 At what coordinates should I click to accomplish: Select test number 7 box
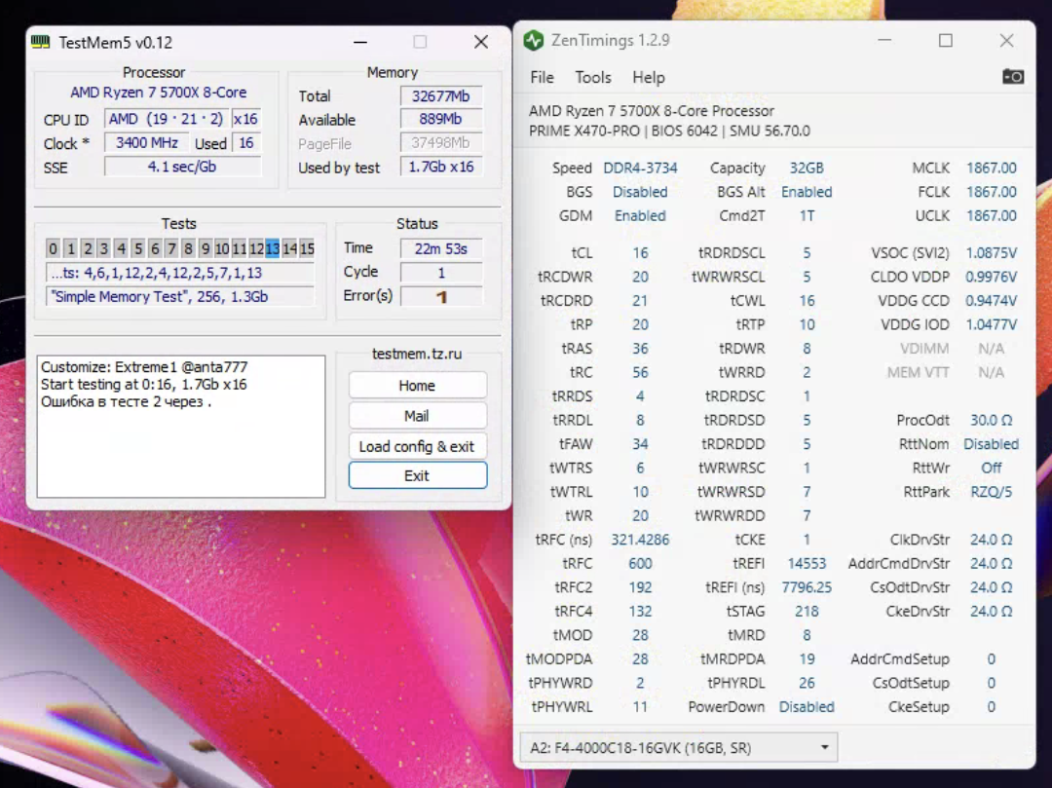171,248
